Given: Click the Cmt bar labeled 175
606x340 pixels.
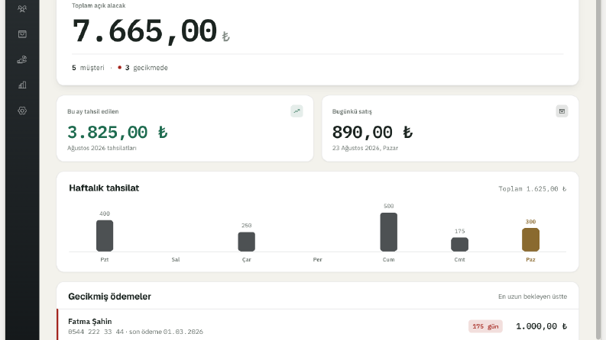Looking at the screenshot, I should coord(459,245).
